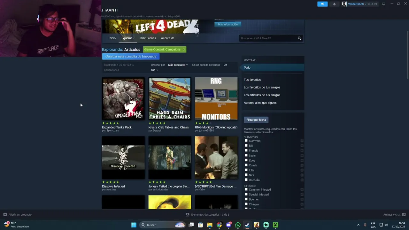Image resolution: width=409 pixels, height=230 pixels.
Task: Click the Steam taskbar icon
Action: click(x=247, y=225)
